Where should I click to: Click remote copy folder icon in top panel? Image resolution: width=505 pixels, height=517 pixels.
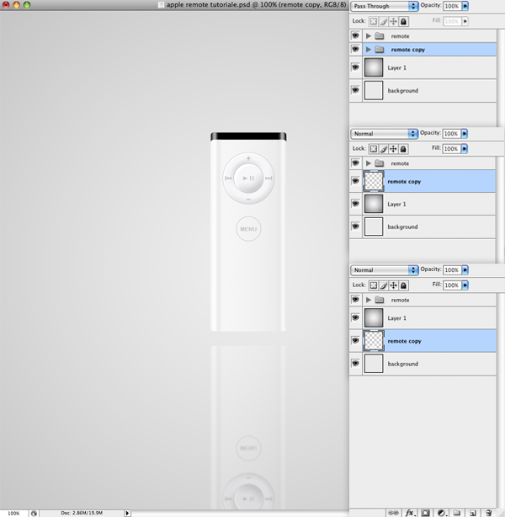click(380, 50)
